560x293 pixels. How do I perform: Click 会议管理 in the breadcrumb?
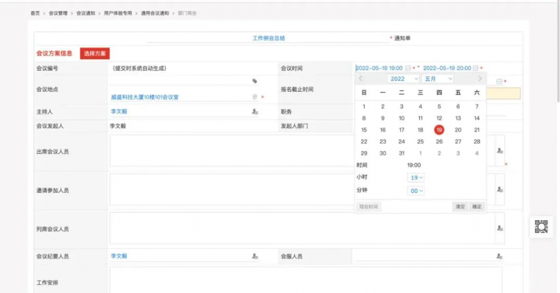click(58, 13)
